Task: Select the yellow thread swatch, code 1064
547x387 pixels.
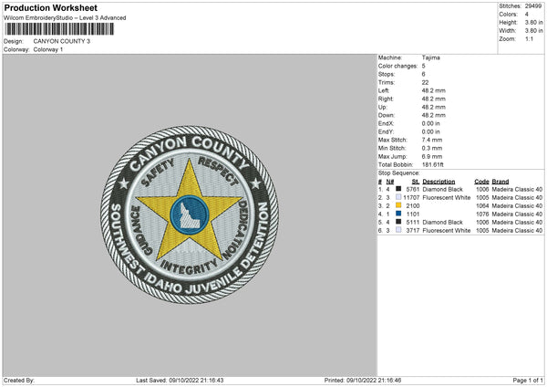Action: 398,205
